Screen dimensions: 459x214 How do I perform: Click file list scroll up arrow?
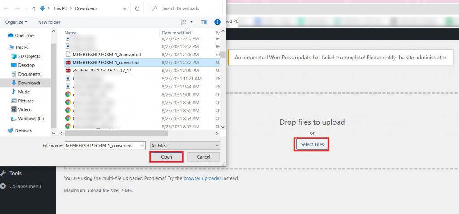click(223, 31)
